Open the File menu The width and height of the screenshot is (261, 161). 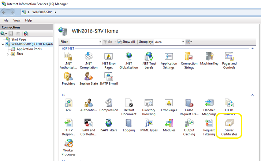tap(6, 20)
